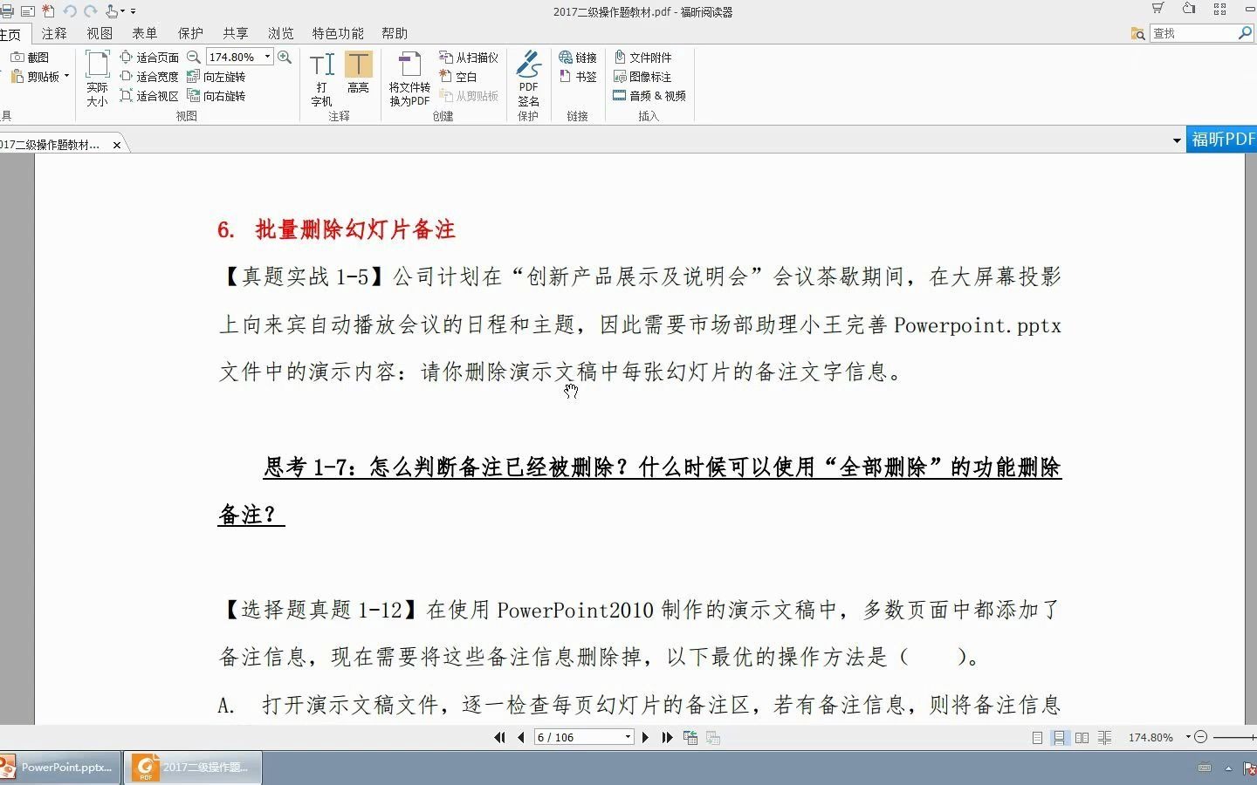Open the 表单 ribbon tab
This screenshot has width=1257, height=785.
click(145, 33)
